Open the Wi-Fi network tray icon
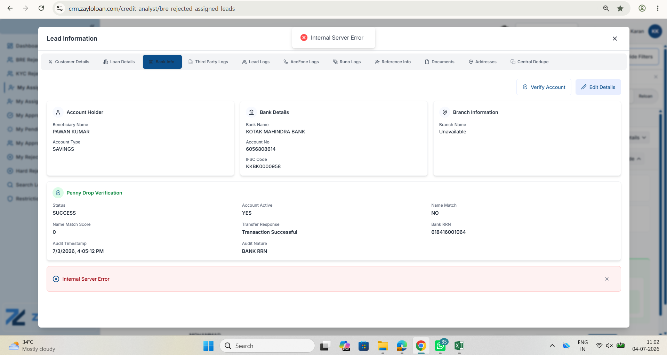Viewport: 667px width, 355px height. (599, 346)
